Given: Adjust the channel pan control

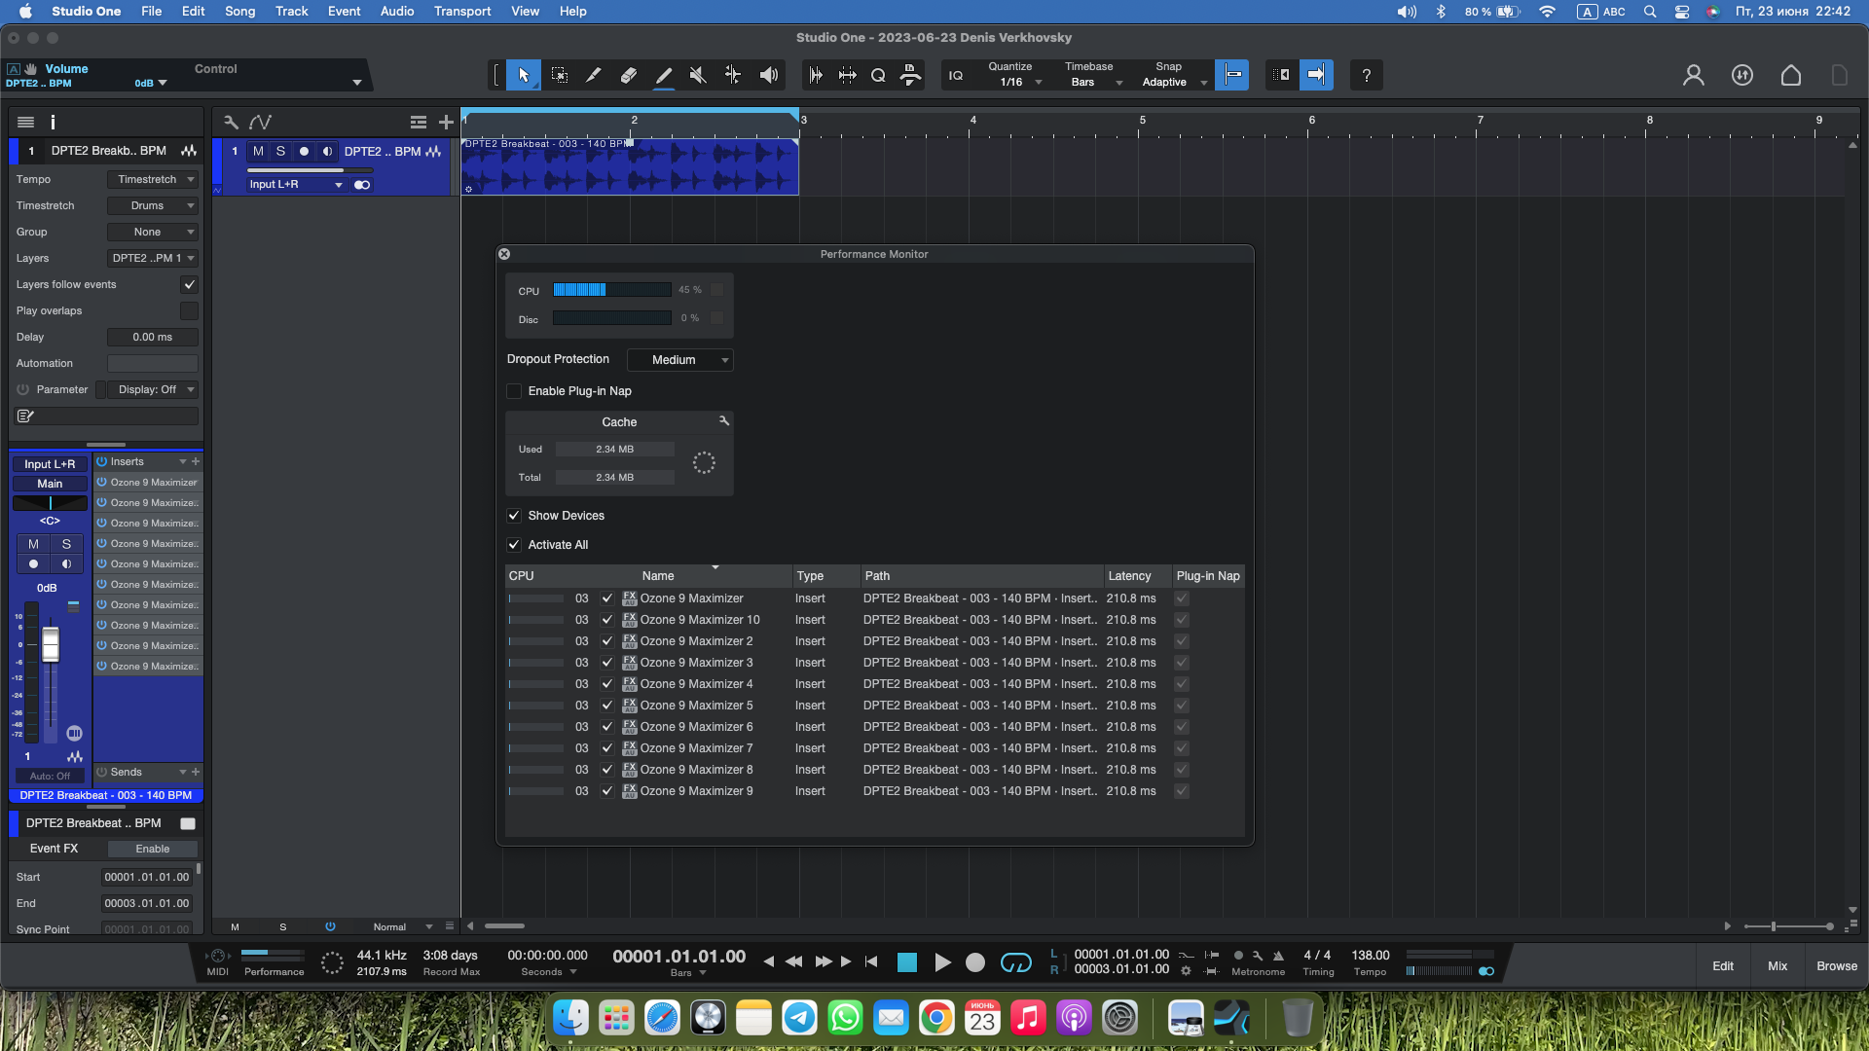Looking at the screenshot, I should pos(50,503).
